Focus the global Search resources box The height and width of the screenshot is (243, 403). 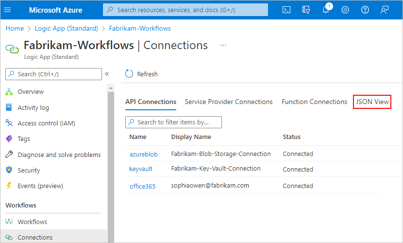(x=185, y=10)
